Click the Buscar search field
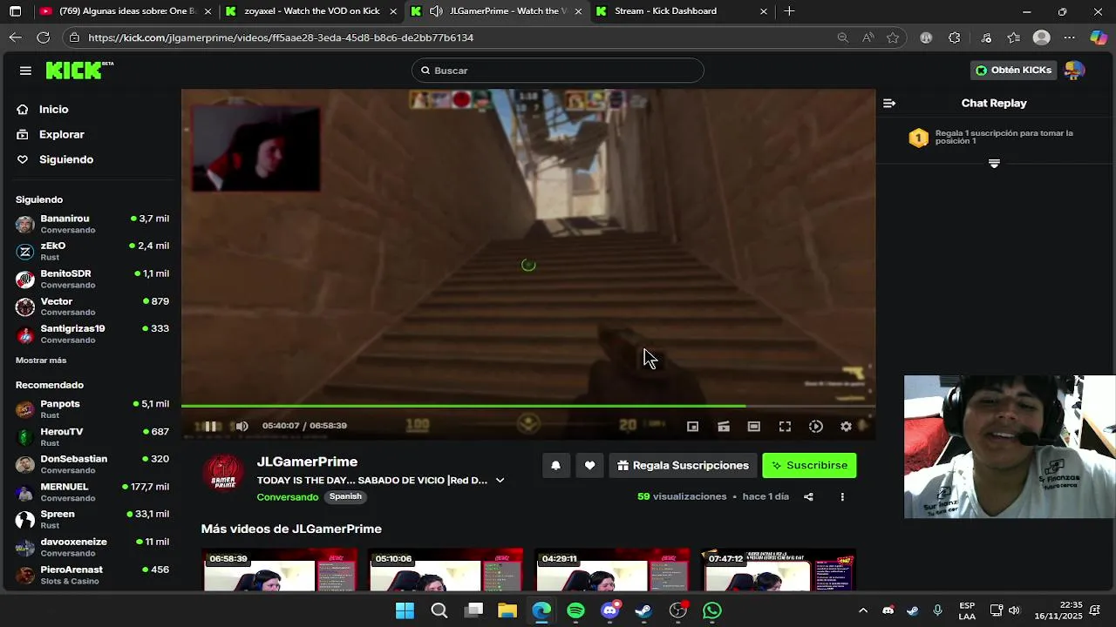The image size is (1116, 627). (558, 71)
